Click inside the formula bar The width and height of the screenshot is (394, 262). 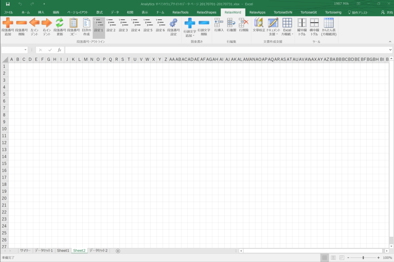click(x=226, y=50)
